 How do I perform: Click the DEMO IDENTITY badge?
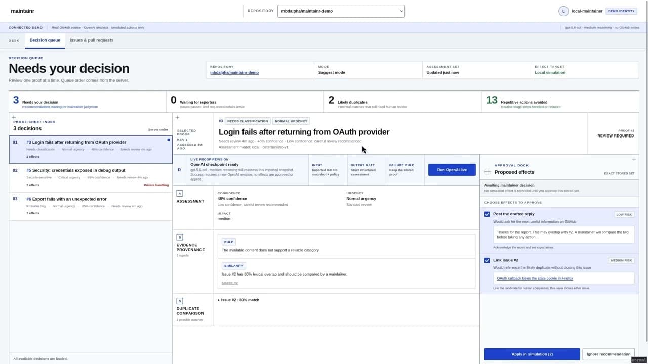(621, 11)
